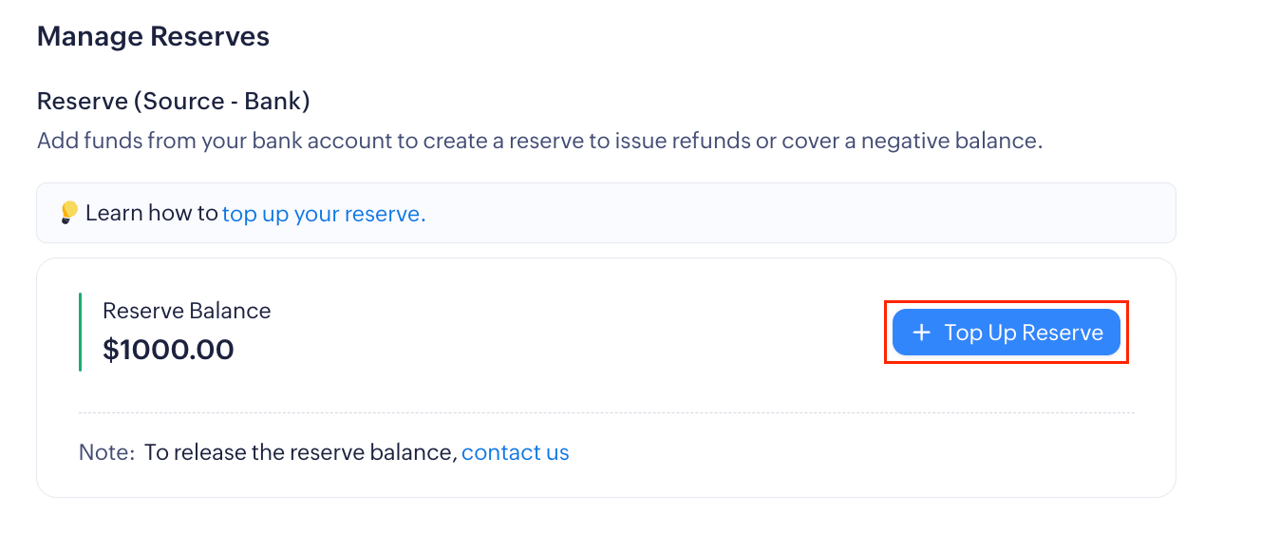Follow the "contact us" link
This screenshot has width=1261, height=534.
(515, 452)
